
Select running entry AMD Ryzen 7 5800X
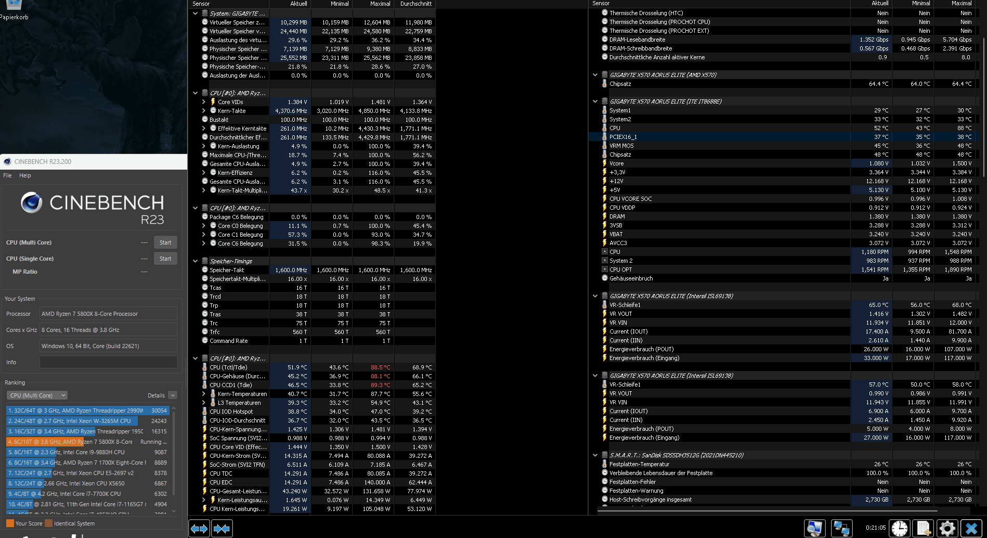[x=88, y=442]
